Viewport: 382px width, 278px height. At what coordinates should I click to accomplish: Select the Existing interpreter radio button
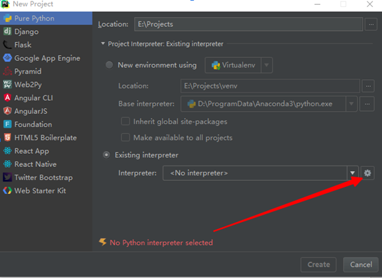point(106,155)
